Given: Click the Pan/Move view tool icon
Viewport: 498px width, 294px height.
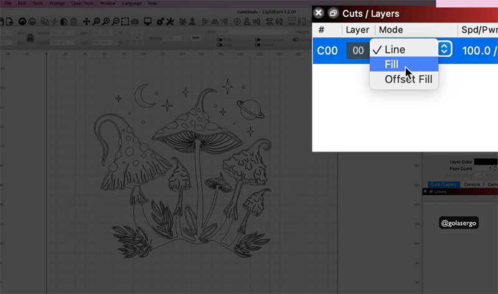Looking at the screenshot, I should pos(87,22).
